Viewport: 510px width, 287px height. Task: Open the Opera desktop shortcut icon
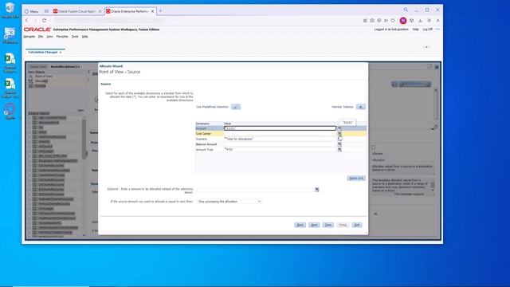[10, 112]
